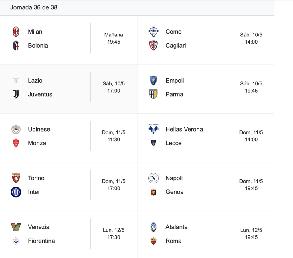Select the Como club badge
The image size is (293, 258).
pos(153,32)
